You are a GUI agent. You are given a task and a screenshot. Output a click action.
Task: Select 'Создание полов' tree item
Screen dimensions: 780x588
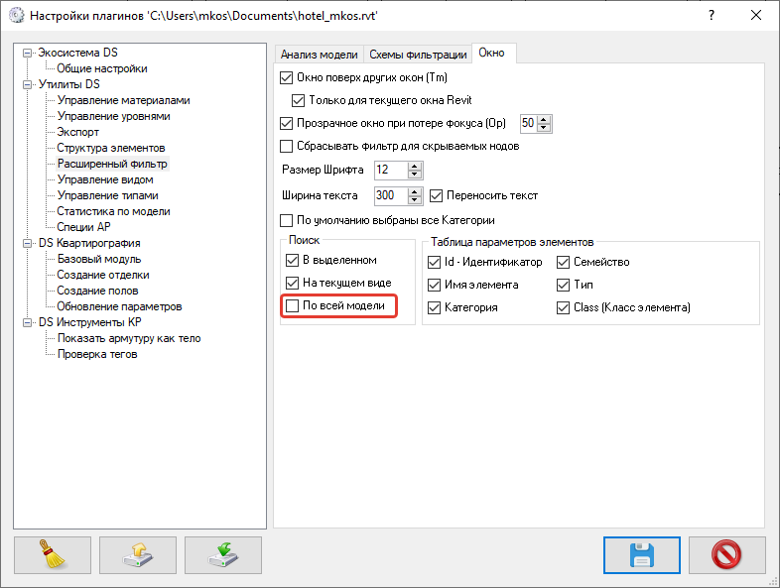(97, 291)
